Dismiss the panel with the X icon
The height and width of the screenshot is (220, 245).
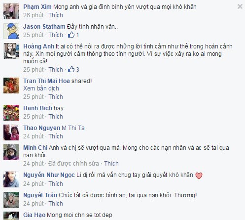coord(240,6)
